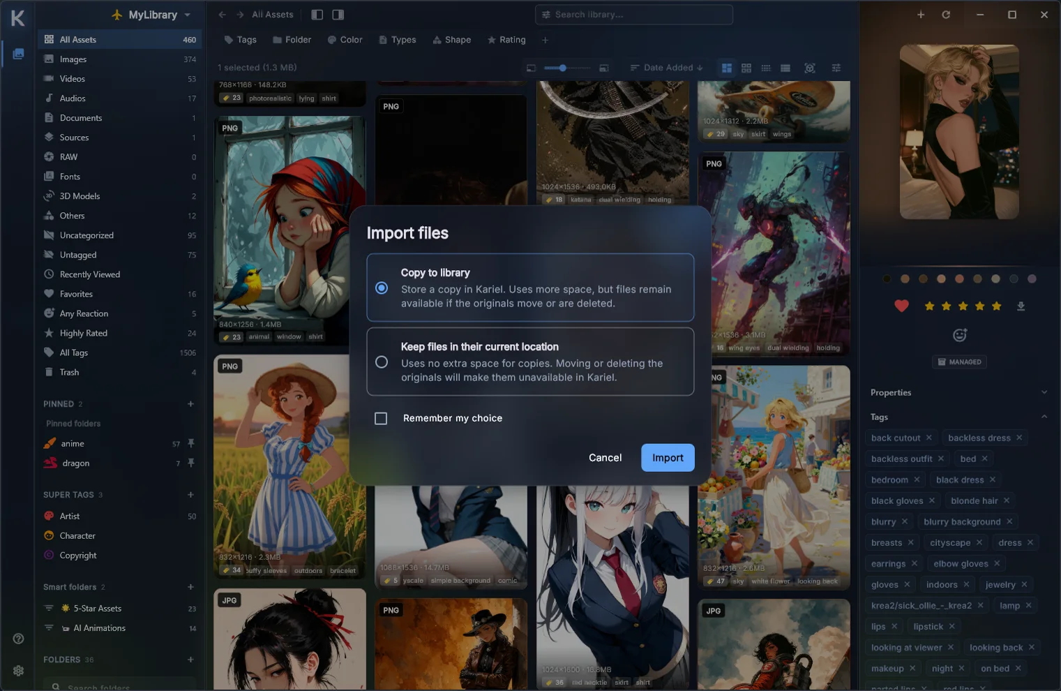Image resolution: width=1061 pixels, height=691 pixels.
Task: Open the display settings sliders icon
Action: tap(836, 68)
